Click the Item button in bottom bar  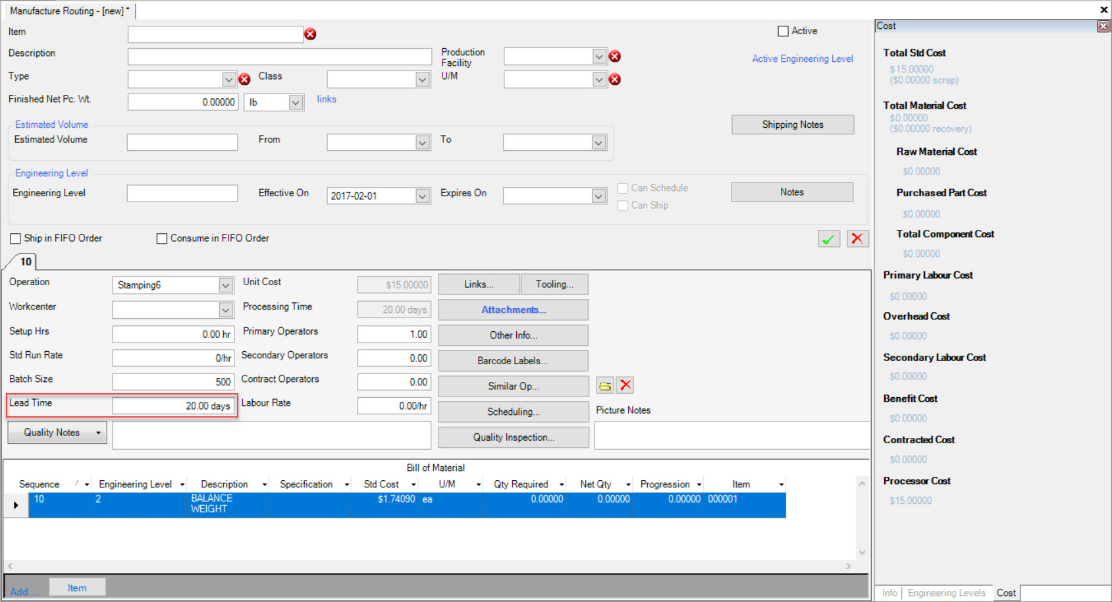(77, 588)
